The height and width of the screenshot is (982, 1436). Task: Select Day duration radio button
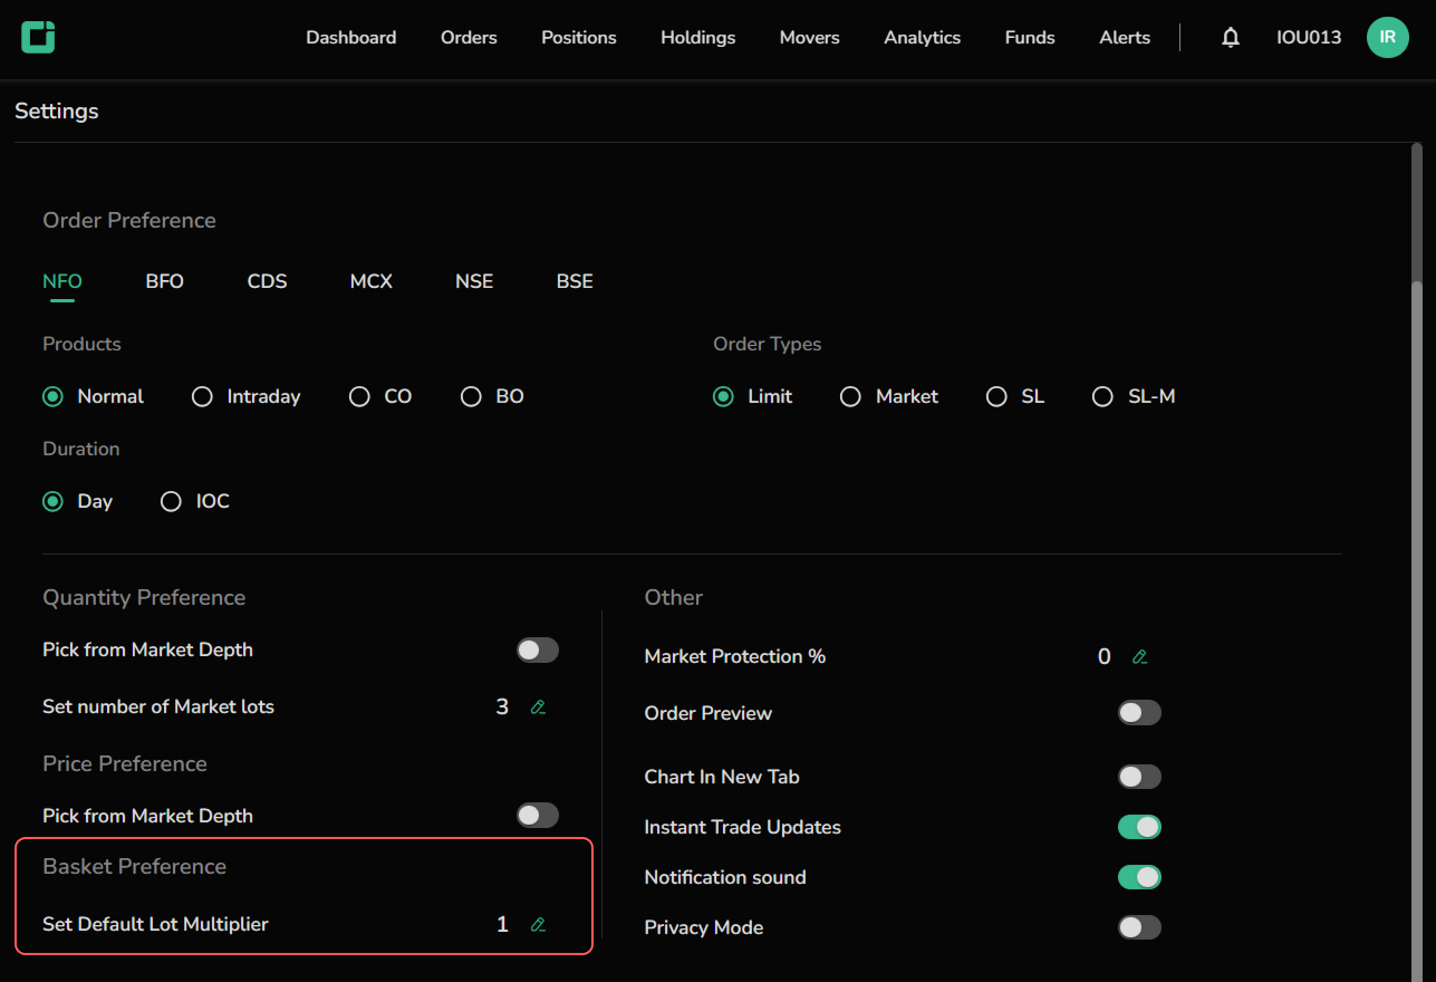coord(53,501)
